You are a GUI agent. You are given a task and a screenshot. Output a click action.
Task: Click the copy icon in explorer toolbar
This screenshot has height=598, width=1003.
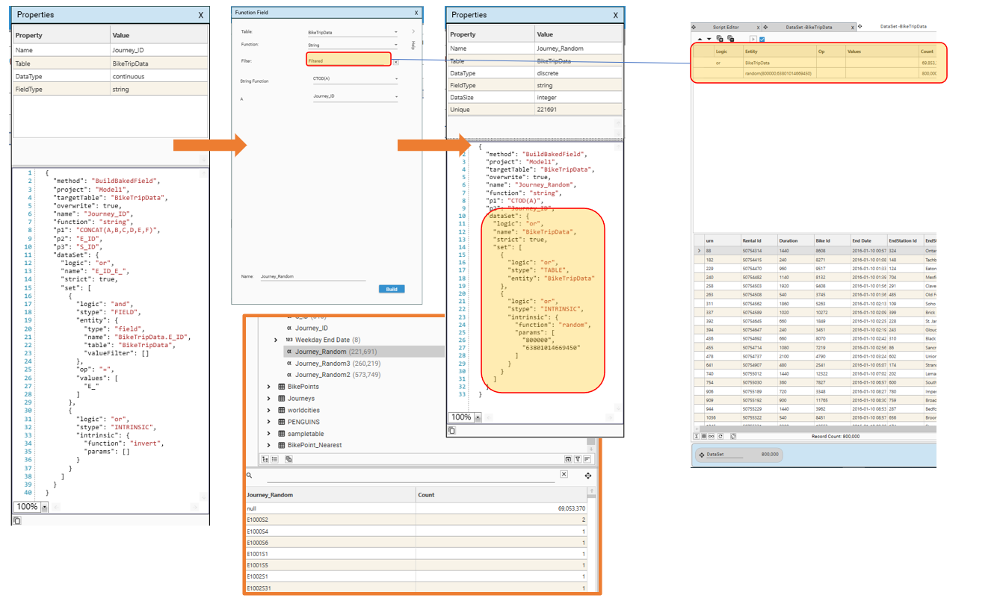288,459
